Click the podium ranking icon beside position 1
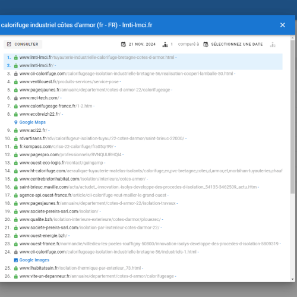 165,45
